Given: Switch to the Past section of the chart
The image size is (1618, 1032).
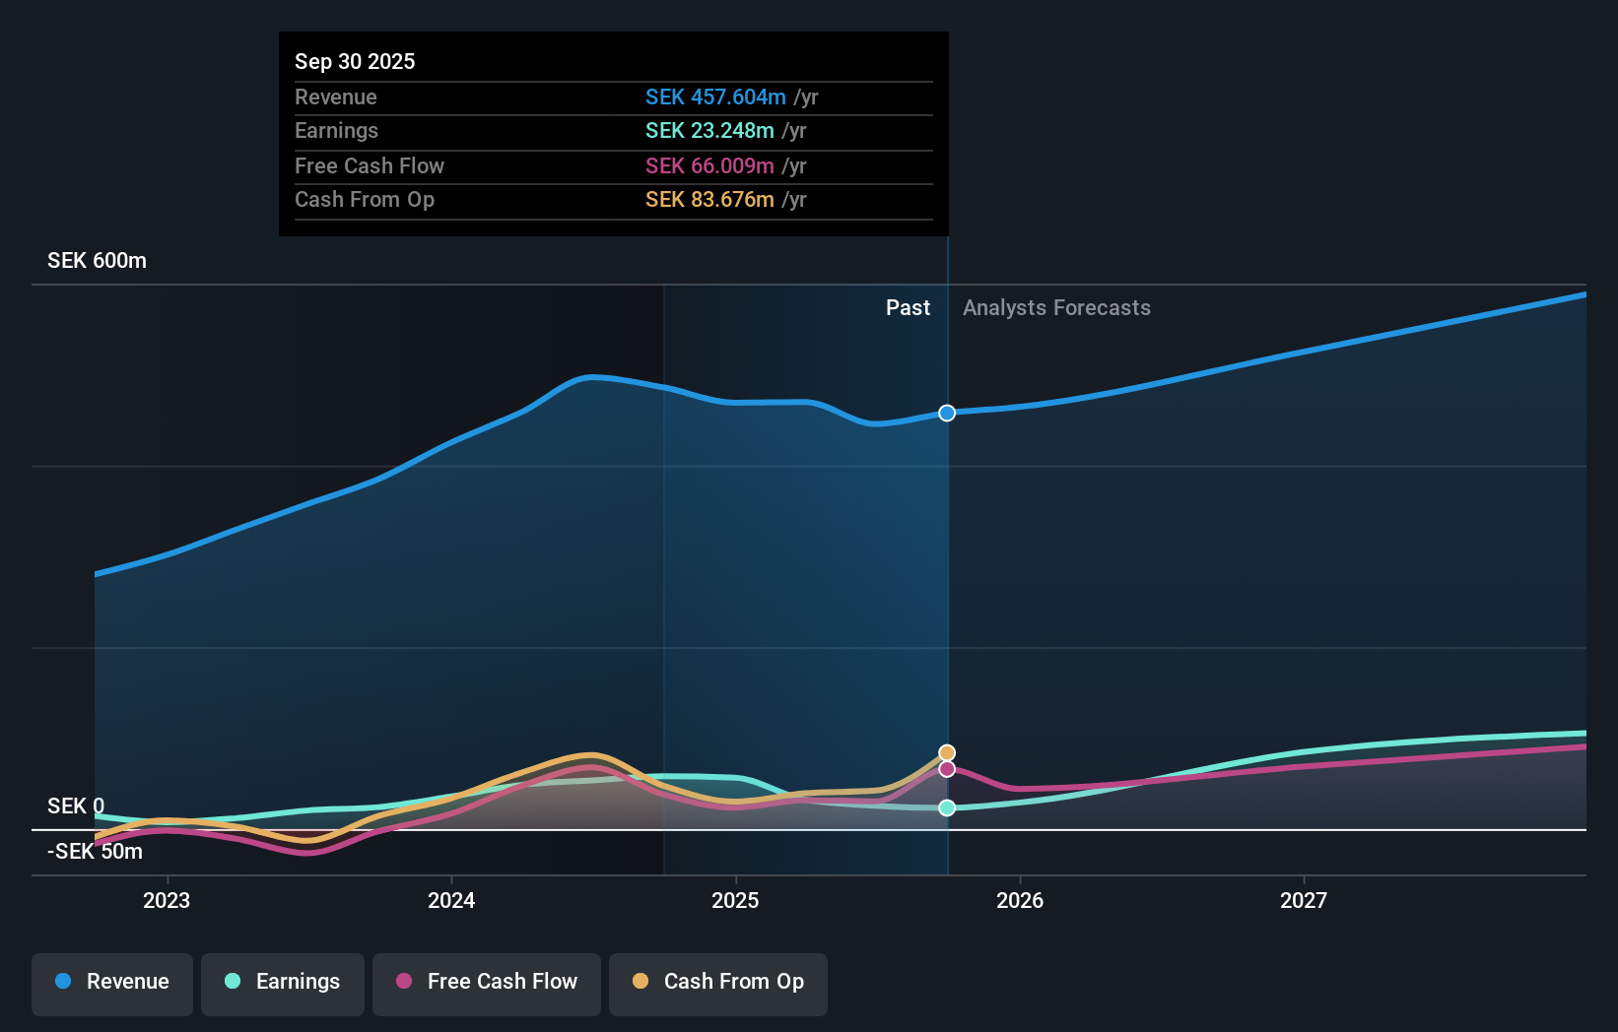Looking at the screenshot, I should coord(908,307).
